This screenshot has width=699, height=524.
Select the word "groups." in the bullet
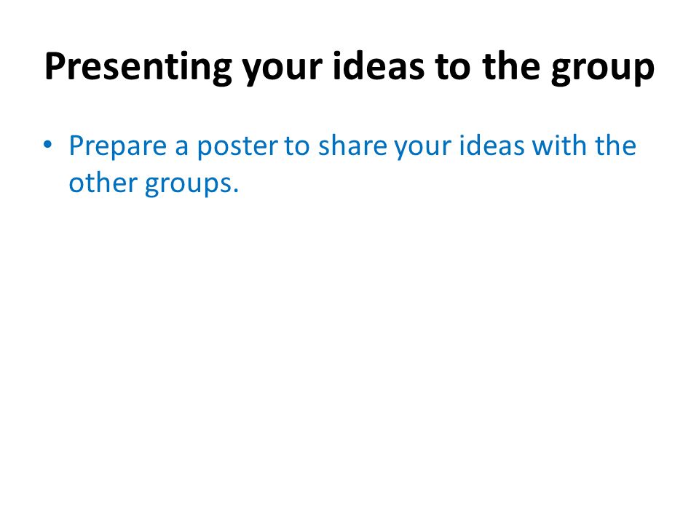click(191, 186)
